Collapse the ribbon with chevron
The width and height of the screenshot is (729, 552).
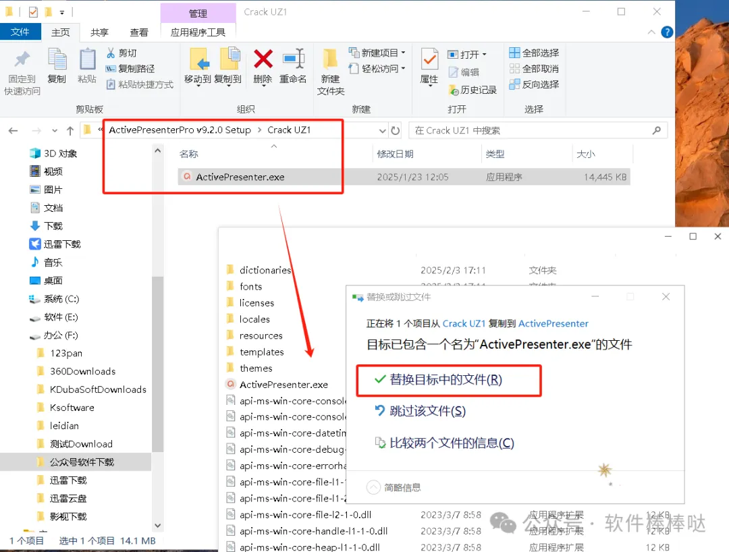pos(651,32)
